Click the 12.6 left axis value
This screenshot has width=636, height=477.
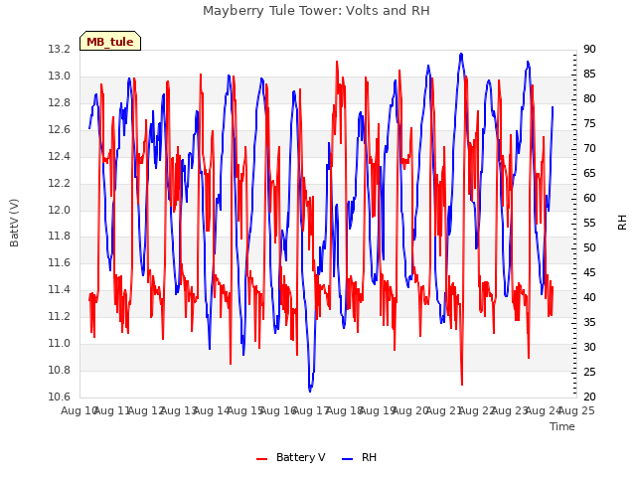coord(59,129)
